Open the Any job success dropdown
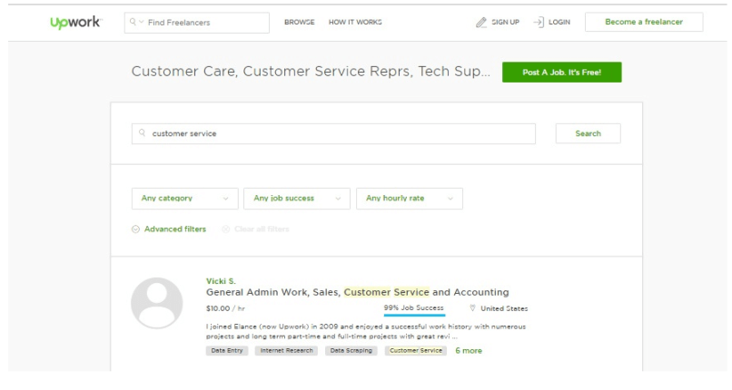 [x=297, y=199]
